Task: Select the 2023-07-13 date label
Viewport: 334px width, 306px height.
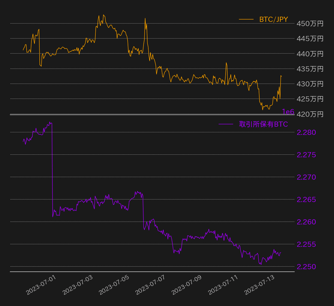Action: click(259, 285)
